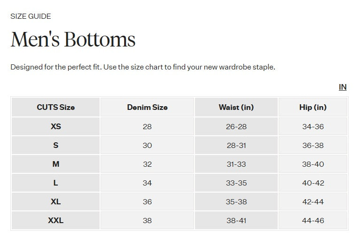Click waist 28-31 cell
The image size is (359, 248).
[236, 145]
